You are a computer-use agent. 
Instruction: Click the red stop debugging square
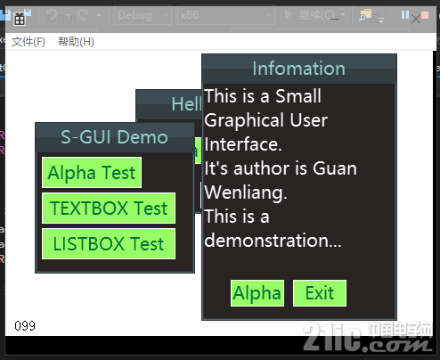point(425,15)
